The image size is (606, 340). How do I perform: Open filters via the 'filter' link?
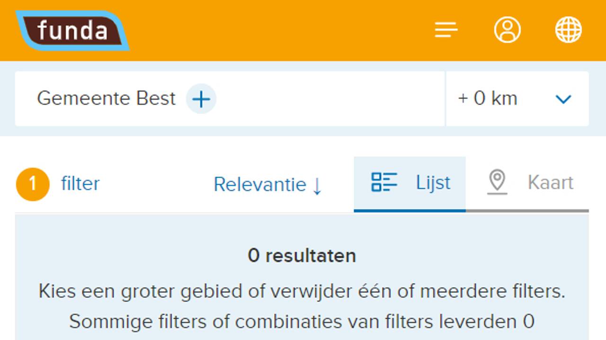80,184
